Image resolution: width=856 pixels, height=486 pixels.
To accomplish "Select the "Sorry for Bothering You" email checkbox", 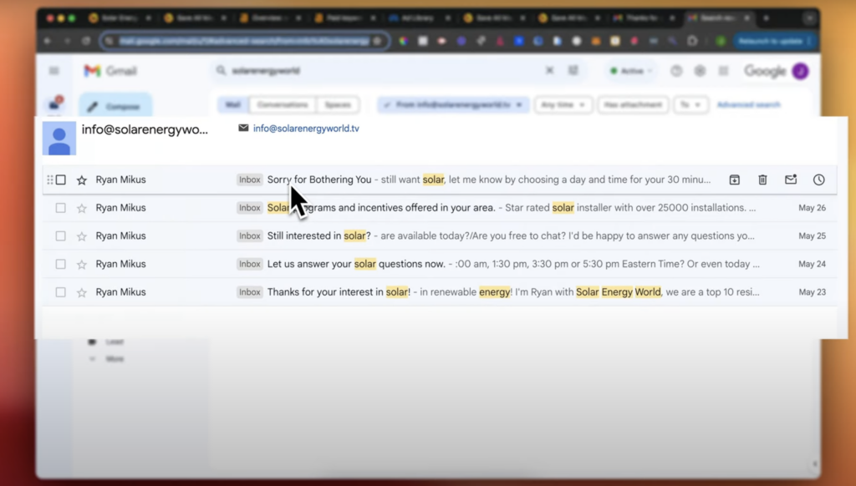I will (x=61, y=180).
